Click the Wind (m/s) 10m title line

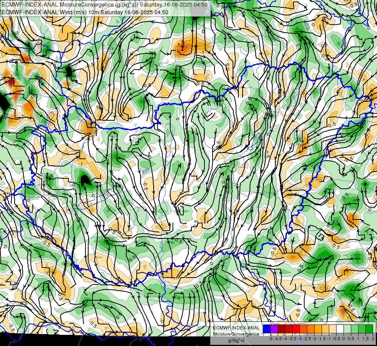[x=85, y=12]
